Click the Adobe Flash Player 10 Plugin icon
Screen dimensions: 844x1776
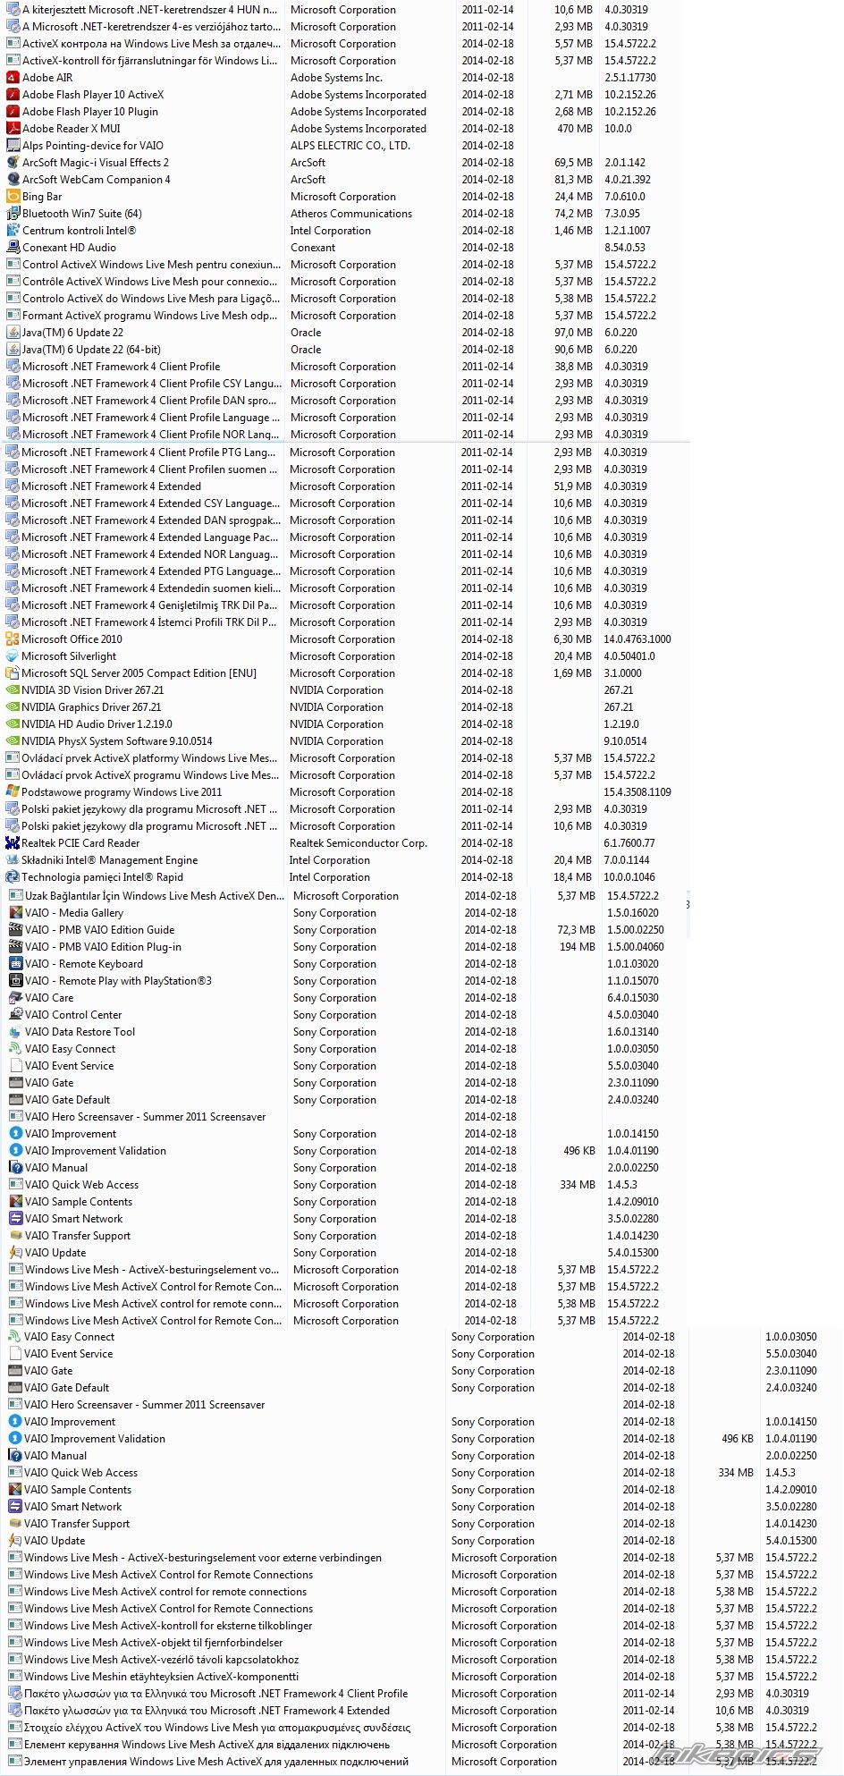pyautogui.click(x=13, y=112)
